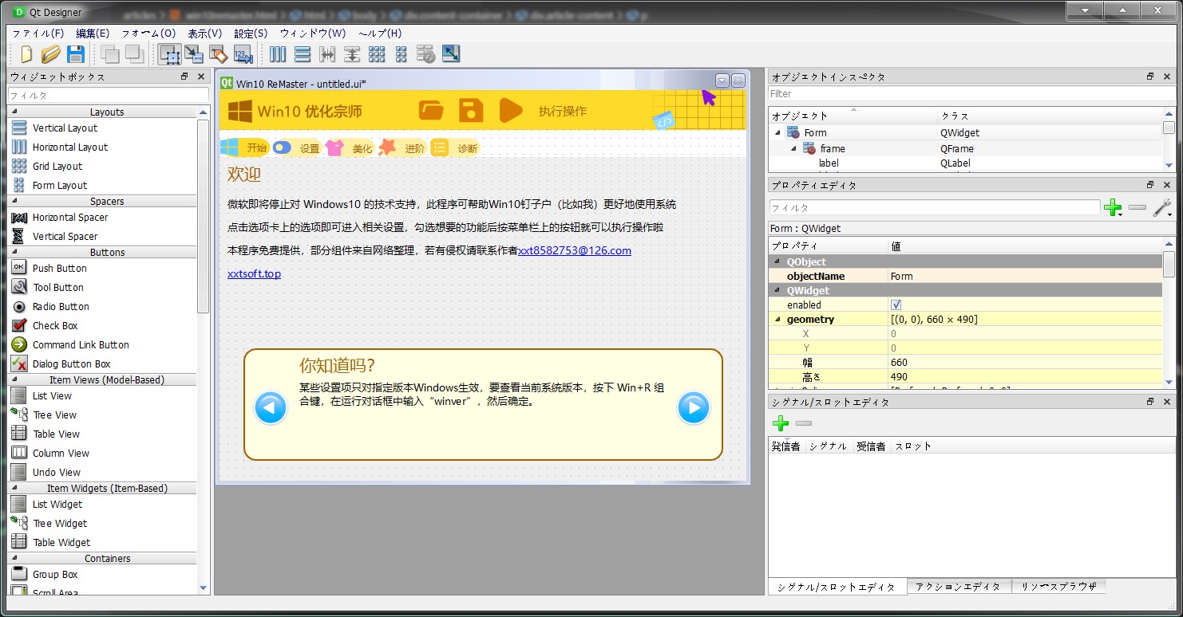Click the xxtsoft.top link
Viewport: 1183px width, 617px height.
coord(254,273)
